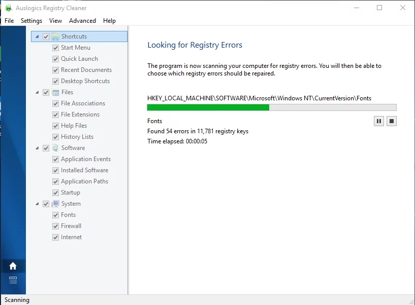Viewport: 415px width, 305px height.
Task: Select the Internet label in the tree
Action: (x=72, y=237)
